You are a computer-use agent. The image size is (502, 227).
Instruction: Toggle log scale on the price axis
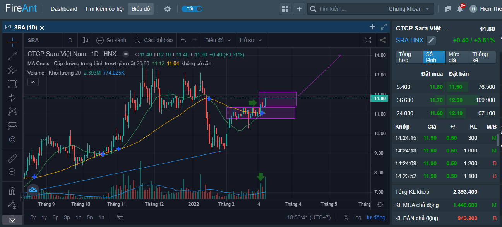click(358, 217)
